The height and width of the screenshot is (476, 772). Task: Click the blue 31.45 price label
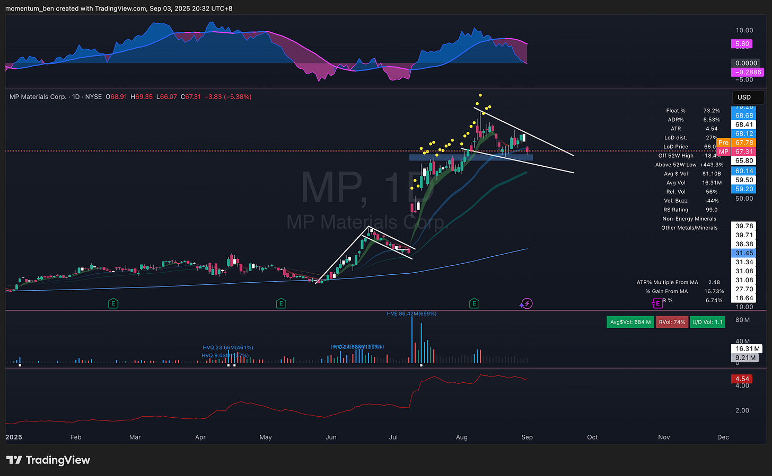point(744,253)
